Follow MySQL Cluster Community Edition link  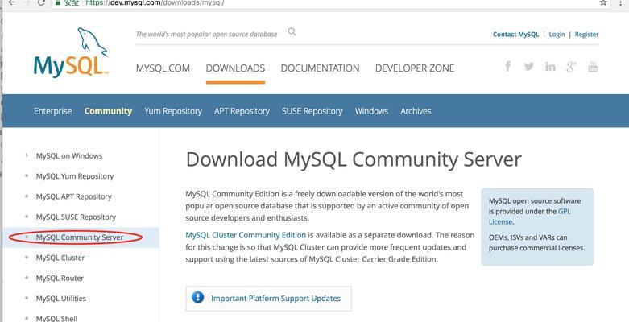246,235
